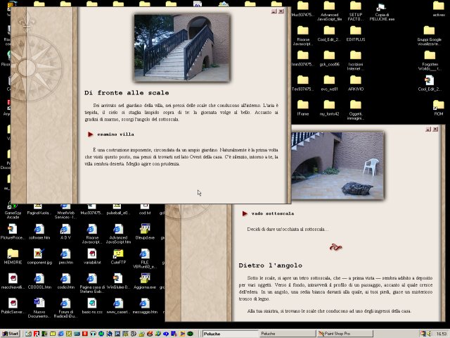Screen dimensions: 450x338
Task: Select the 'Gruppi Google' folder icon
Action: click(x=429, y=30)
